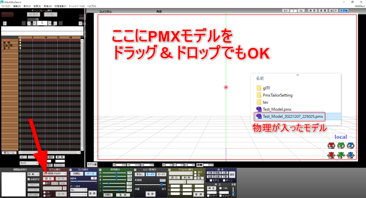Enable the ボーン follow checkbox in 視点
The image size is (366, 198).
tap(224, 180)
